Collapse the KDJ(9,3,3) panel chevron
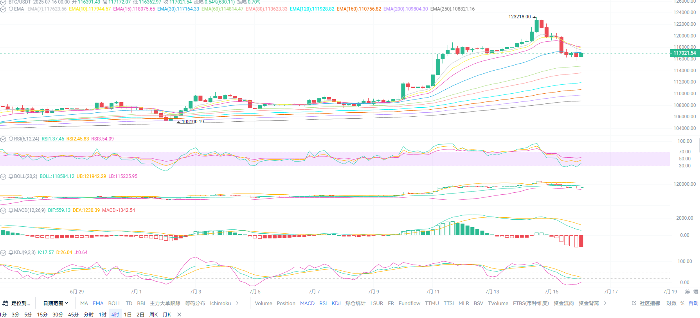Image resolution: width=700 pixels, height=318 pixels. tap(3, 252)
